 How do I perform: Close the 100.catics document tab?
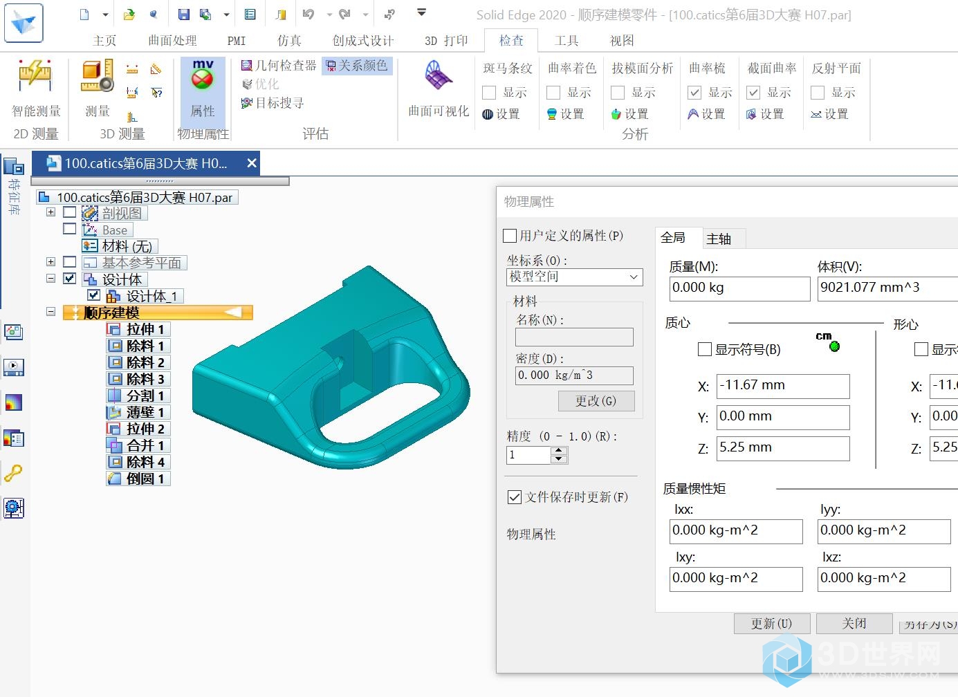[x=252, y=163]
